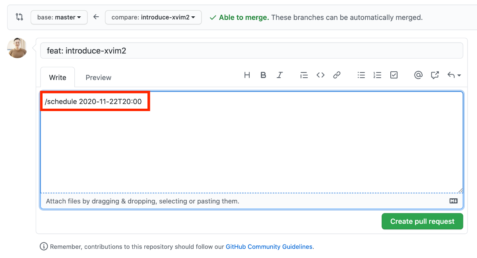The width and height of the screenshot is (477, 258).
Task: Click the info icon beside Remember note
Action: pyautogui.click(x=44, y=246)
